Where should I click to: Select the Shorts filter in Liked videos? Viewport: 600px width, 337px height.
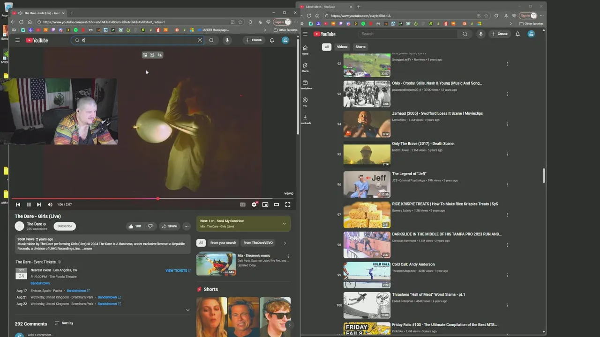tap(360, 47)
